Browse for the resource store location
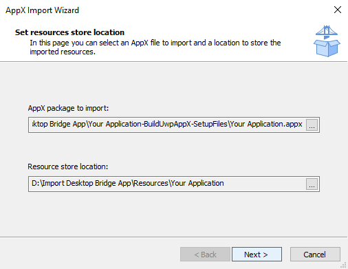The height and width of the screenshot is (269, 348). (312, 184)
